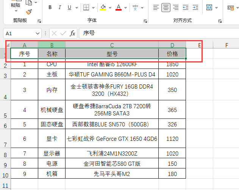The width and height of the screenshot is (239, 190).
Task: Apply yellow fill color
Action: (x=103, y=7)
